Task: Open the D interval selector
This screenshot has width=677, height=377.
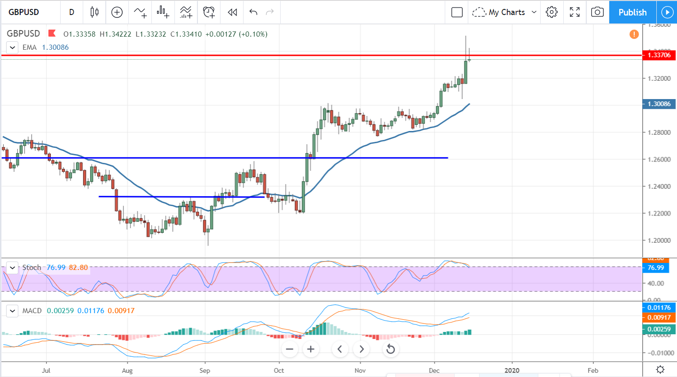Action: pyautogui.click(x=71, y=12)
